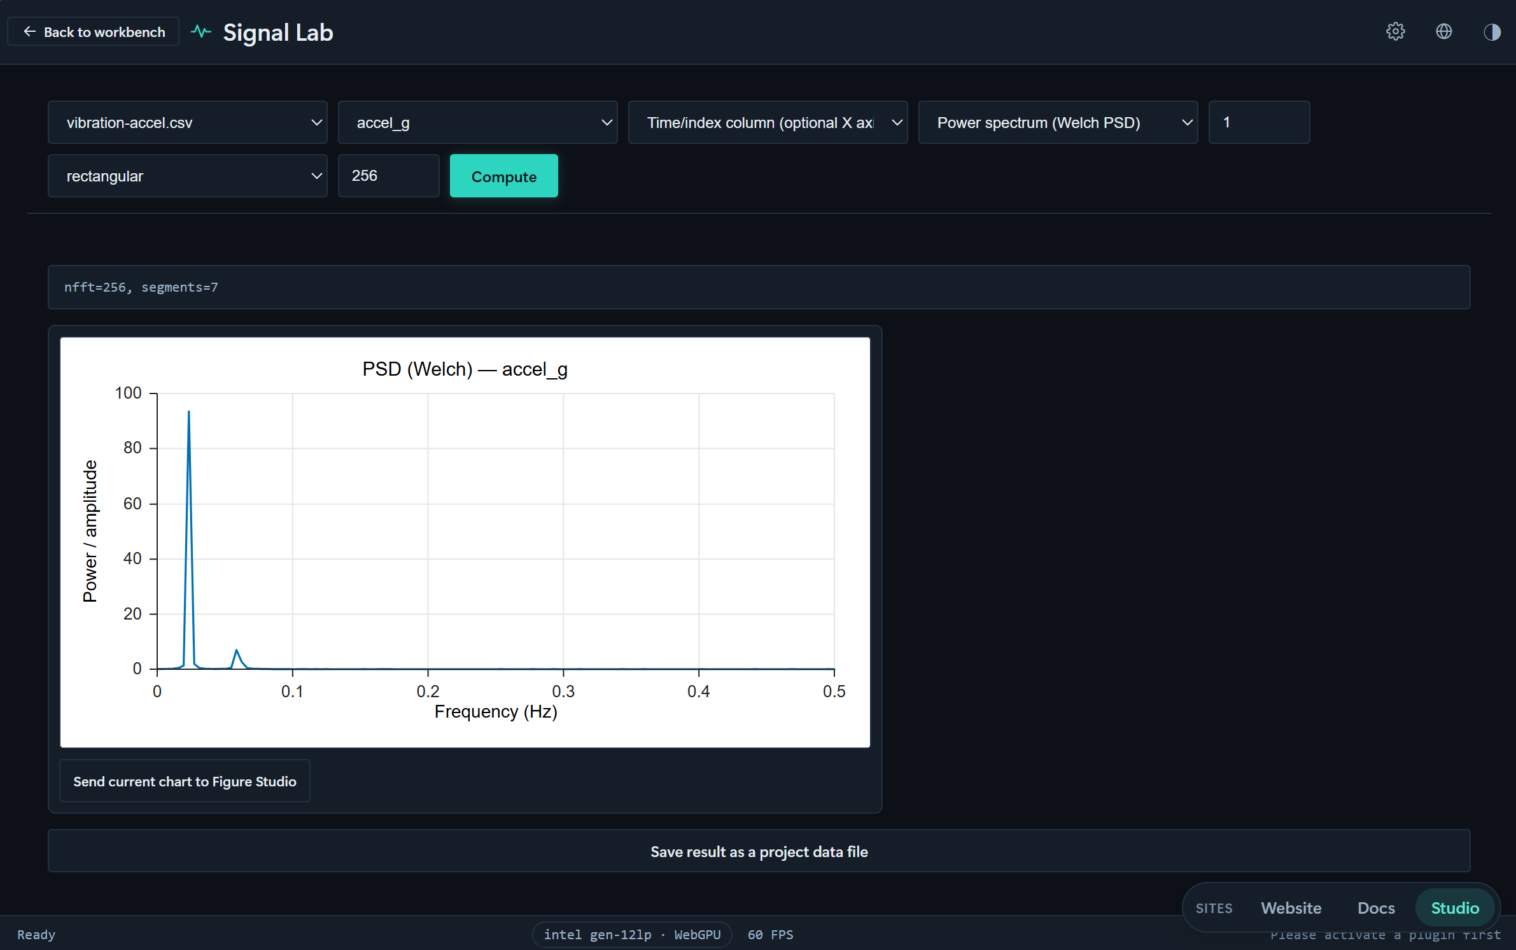Open the Power spectrum (Welch PSD) dropdown
The width and height of the screenshot is (1516, 950).
click(1058, 122)
